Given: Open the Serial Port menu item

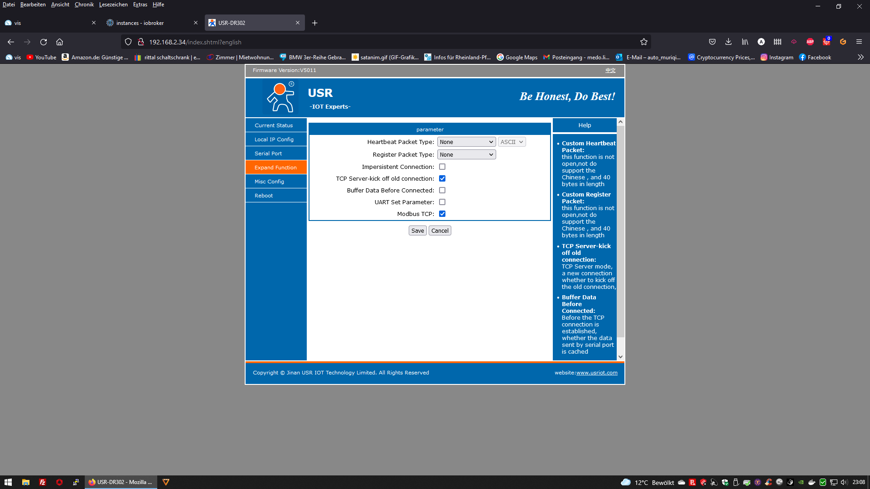Looking at the screenshot, I should point(268,153).
